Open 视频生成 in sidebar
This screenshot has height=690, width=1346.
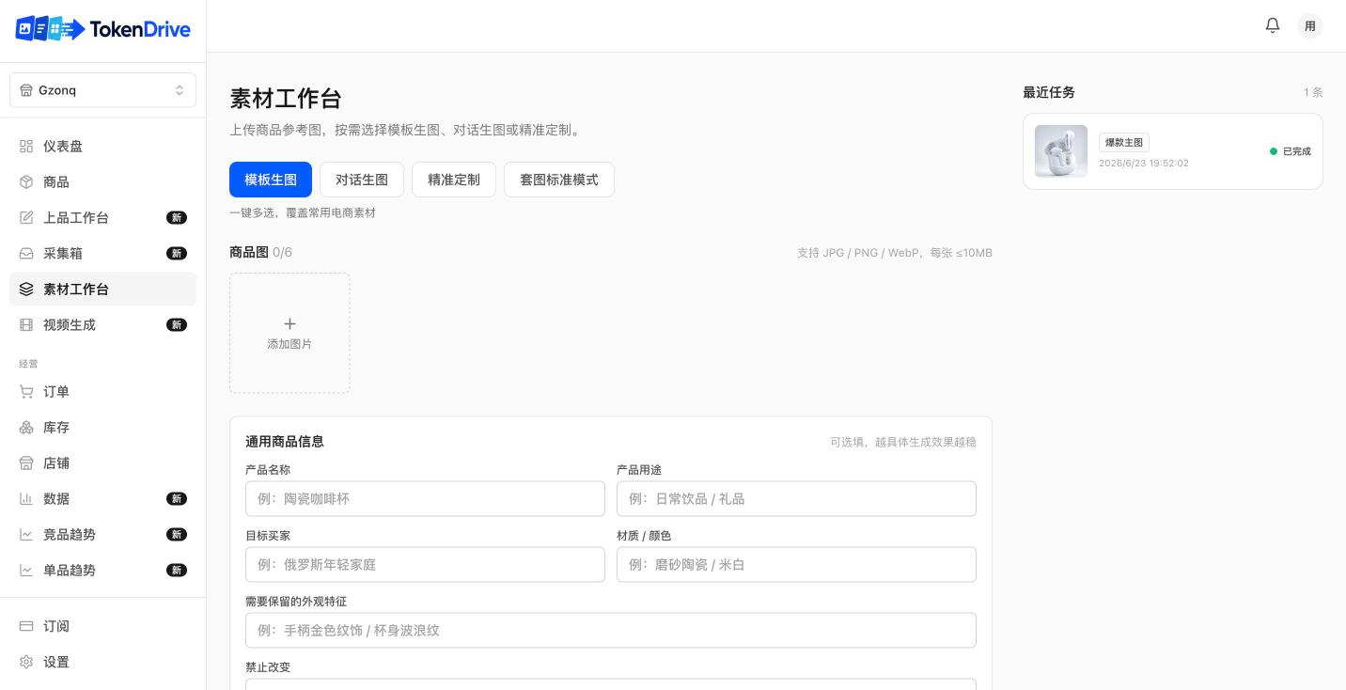[x=102, y=325]
